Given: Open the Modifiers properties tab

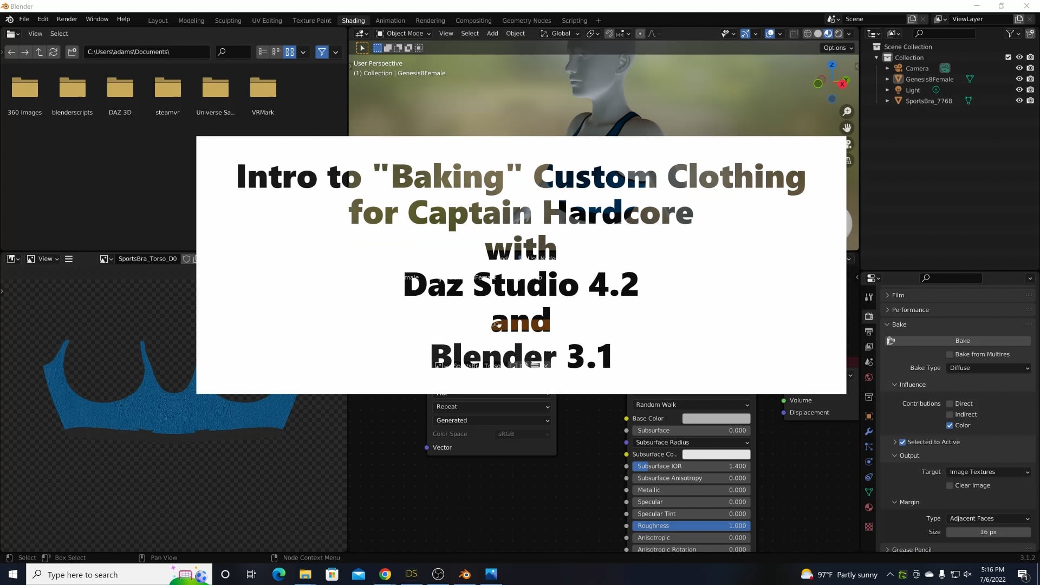Looking at the screenshot, I should point(869,432).
